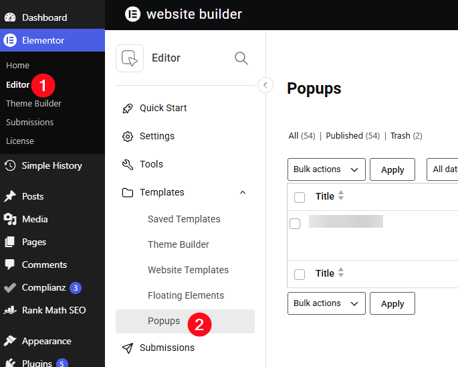This screenshot has height=367, width=458.
Task: Collapse the sidebar with the left-chevron button
Action: 265,85
